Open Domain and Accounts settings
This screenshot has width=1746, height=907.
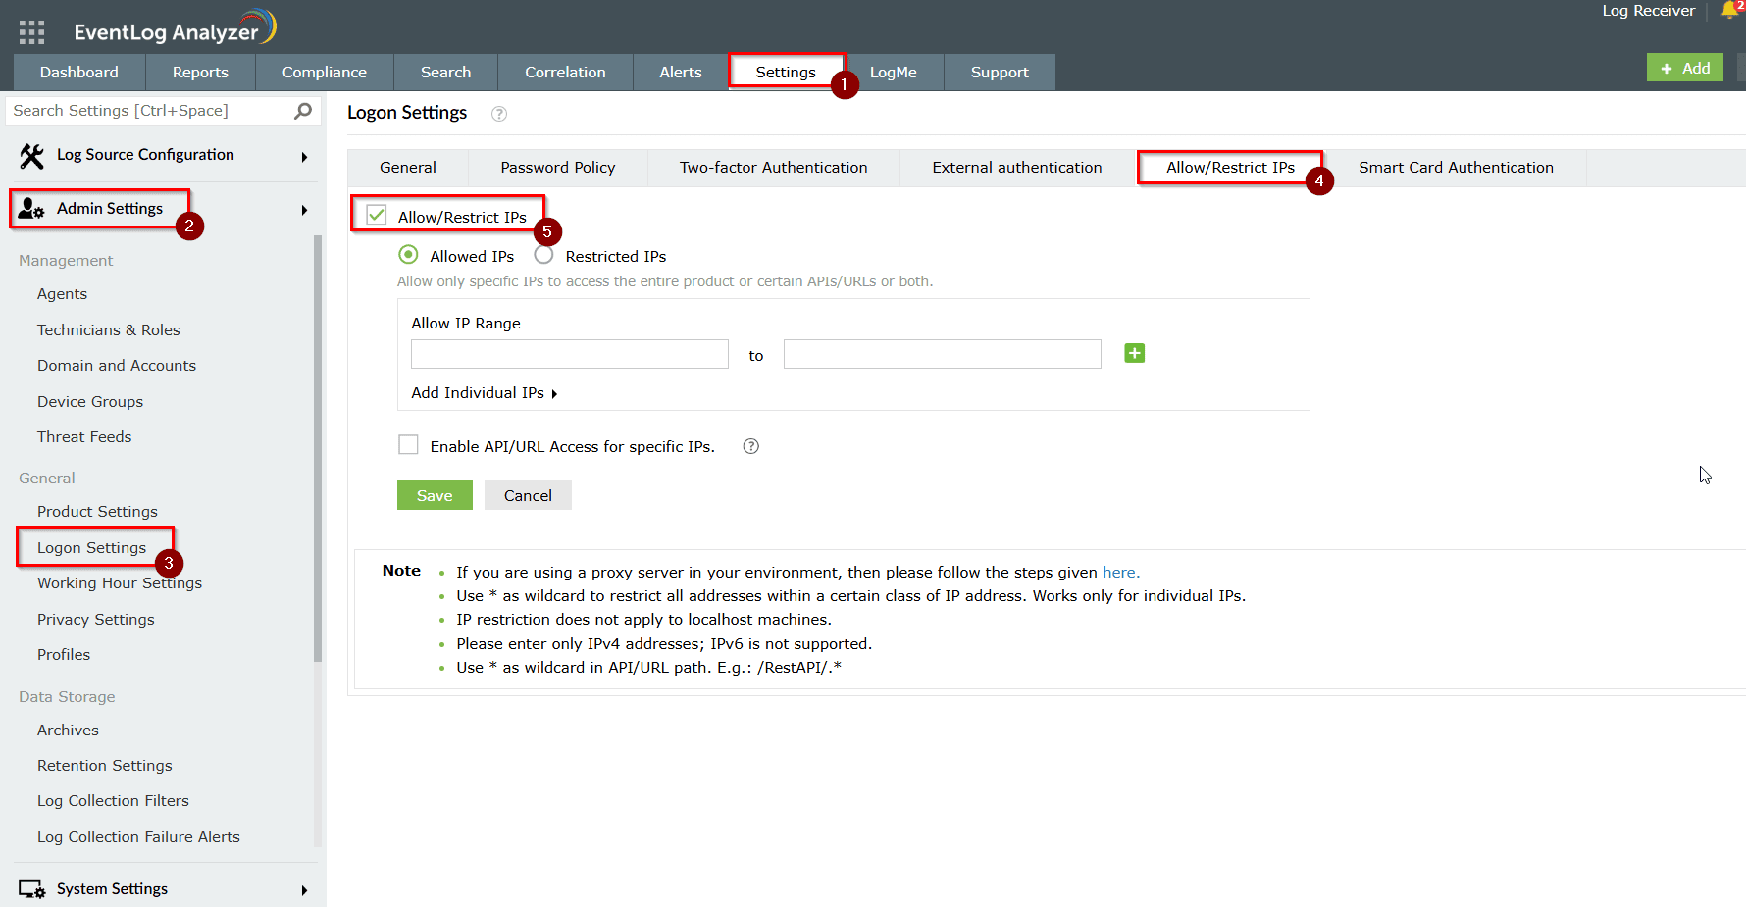[x=117, y=366]
